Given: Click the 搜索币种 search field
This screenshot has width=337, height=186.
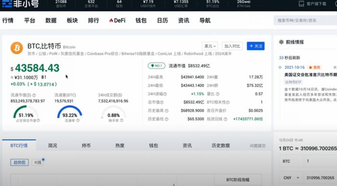Looking at the screenshot, I should tap(305, 20).
